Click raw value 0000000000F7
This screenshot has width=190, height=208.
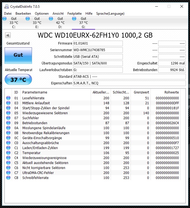[x=167, y=143]
